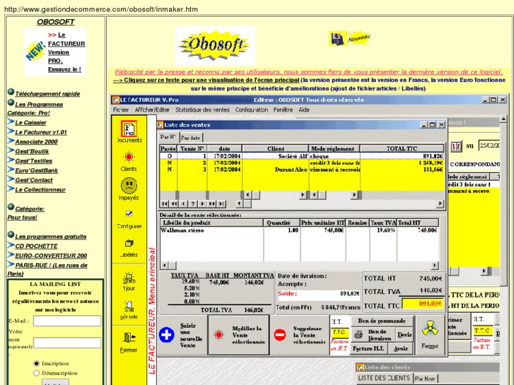Screen dimensions: 514x385
Task: Select the T.T.C. yellow option
Action: click(339, 332)
